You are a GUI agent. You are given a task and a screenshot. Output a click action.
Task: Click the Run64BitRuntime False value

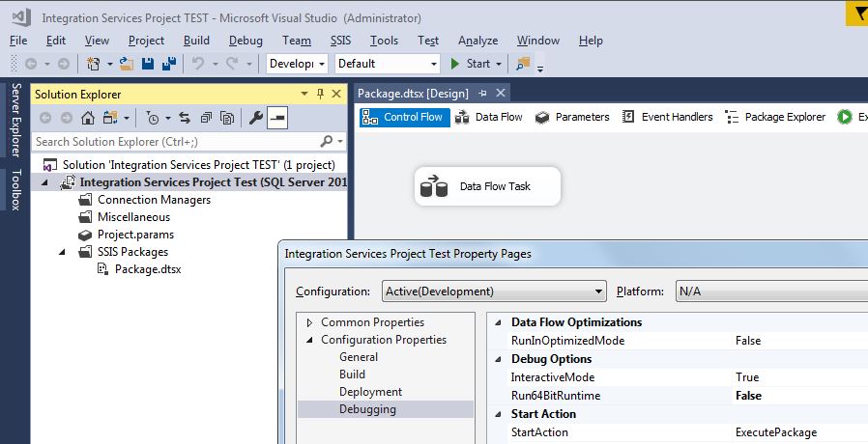748,396
